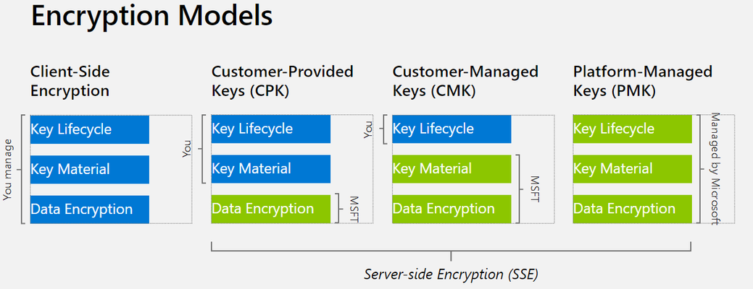Click the vertical 'Managed by Microsoft' label

click(x=715, y=169)
